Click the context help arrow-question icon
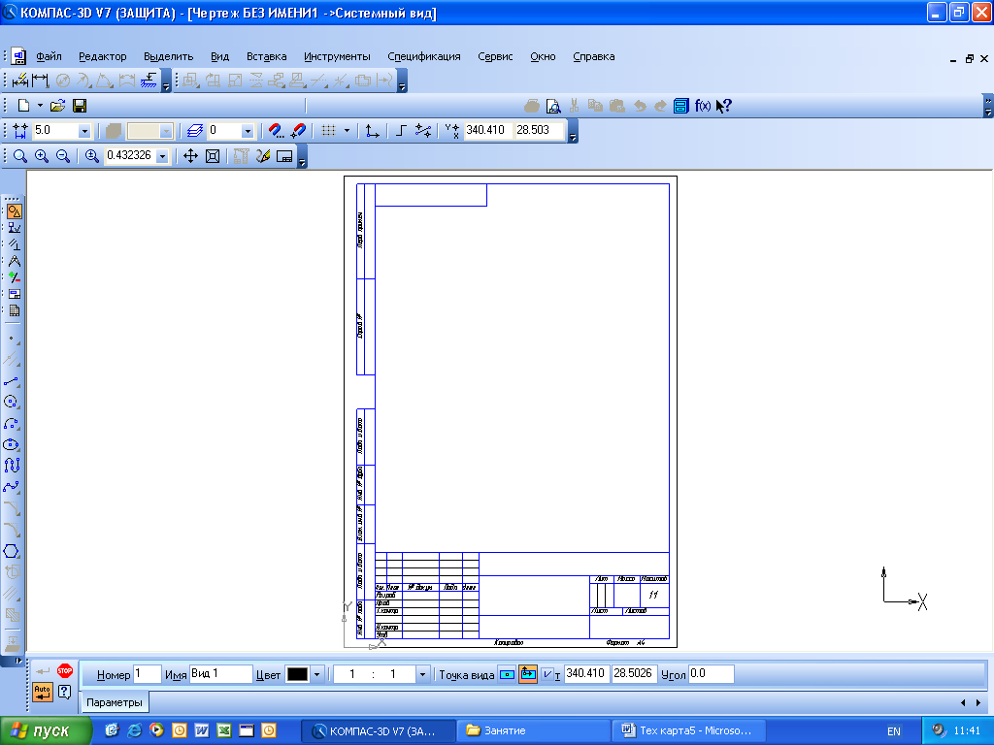This screenshot has width=994, height=745. pyautogui.click(x=723, y=106)
